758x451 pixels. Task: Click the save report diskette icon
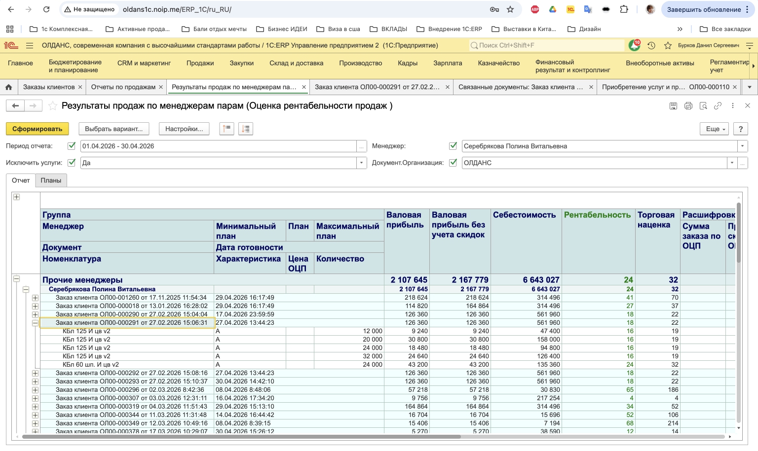point(673,106)
